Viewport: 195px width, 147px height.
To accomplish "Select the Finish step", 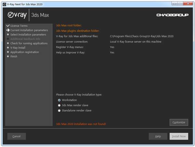I will click(x=14, y=56).
